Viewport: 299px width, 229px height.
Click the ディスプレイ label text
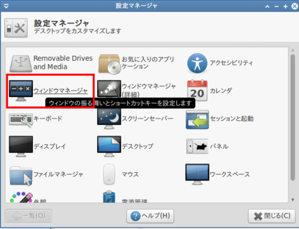[50, 146]
